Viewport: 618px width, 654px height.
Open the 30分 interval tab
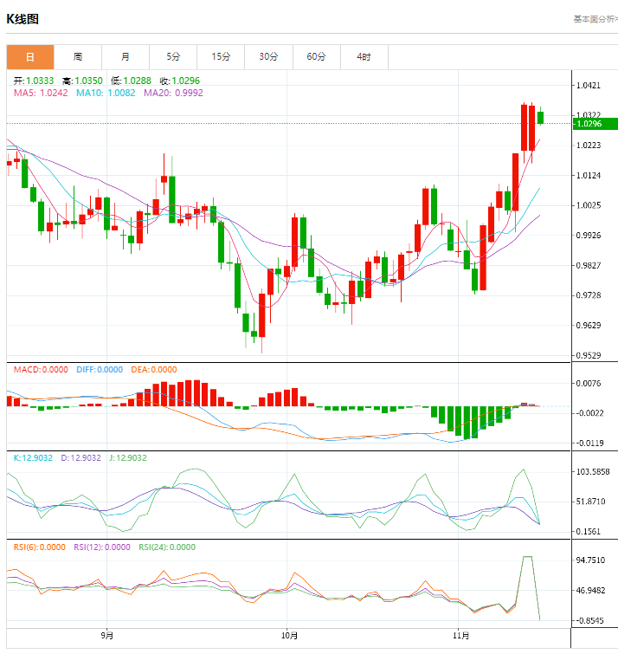pos(269,57)
